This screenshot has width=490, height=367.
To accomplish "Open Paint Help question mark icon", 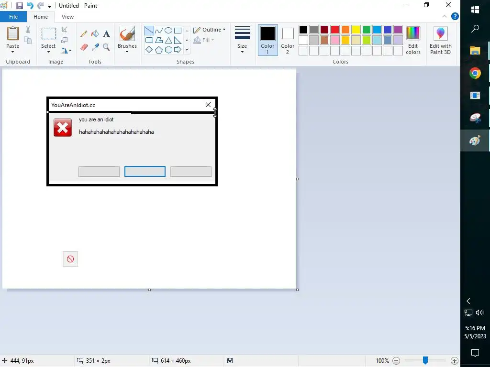I will (x=455, y=17).
